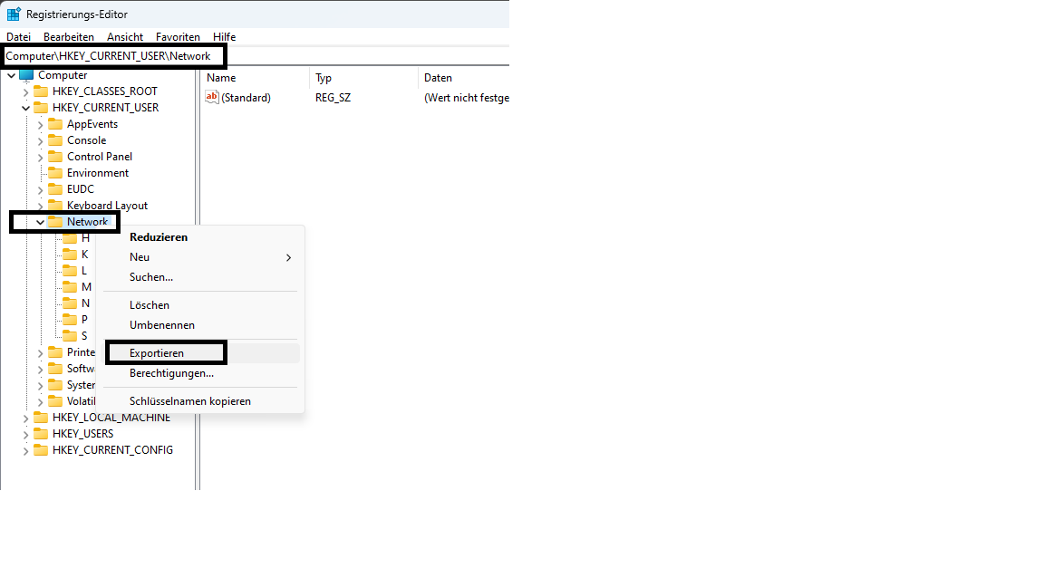
Task: Choose Exportieren from the context menu
Action: tap(157, 353)
